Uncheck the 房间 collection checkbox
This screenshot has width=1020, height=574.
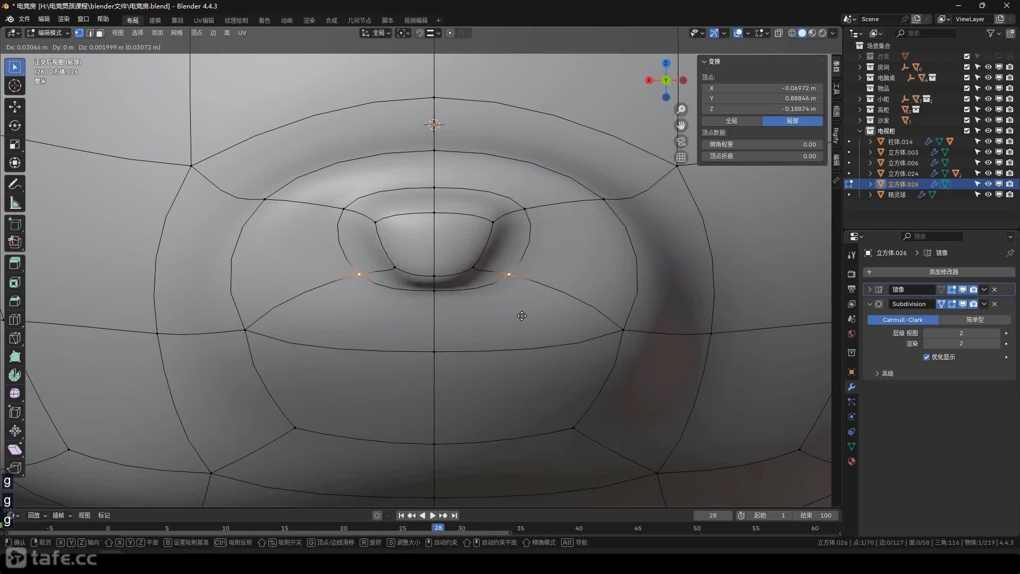pos(967,67)
